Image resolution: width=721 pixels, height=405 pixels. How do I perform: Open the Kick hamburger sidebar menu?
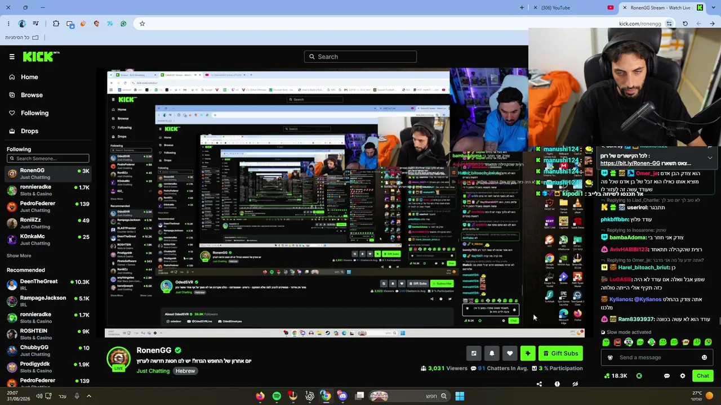coord(12,56)
